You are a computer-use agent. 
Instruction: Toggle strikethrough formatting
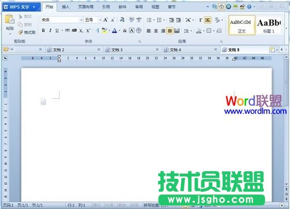(x=67, y=30)
